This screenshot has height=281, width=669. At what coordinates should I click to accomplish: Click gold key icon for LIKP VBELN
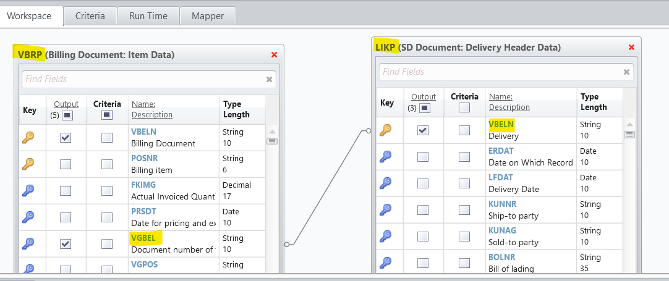[386, 130]
